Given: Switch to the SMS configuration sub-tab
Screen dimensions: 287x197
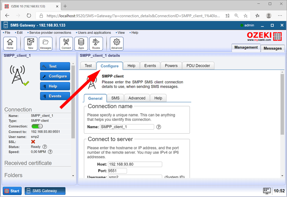Looking at the screenshot, I should 115,98.
